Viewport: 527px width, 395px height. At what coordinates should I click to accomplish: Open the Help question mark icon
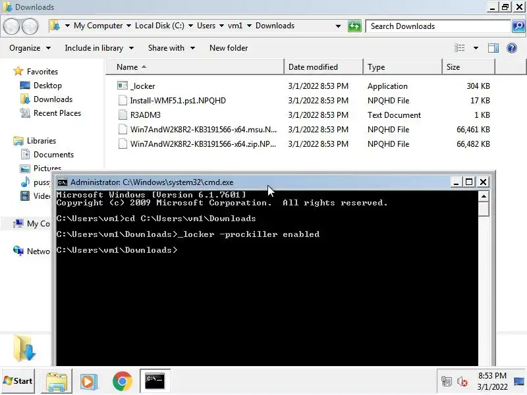coord(512,48)
